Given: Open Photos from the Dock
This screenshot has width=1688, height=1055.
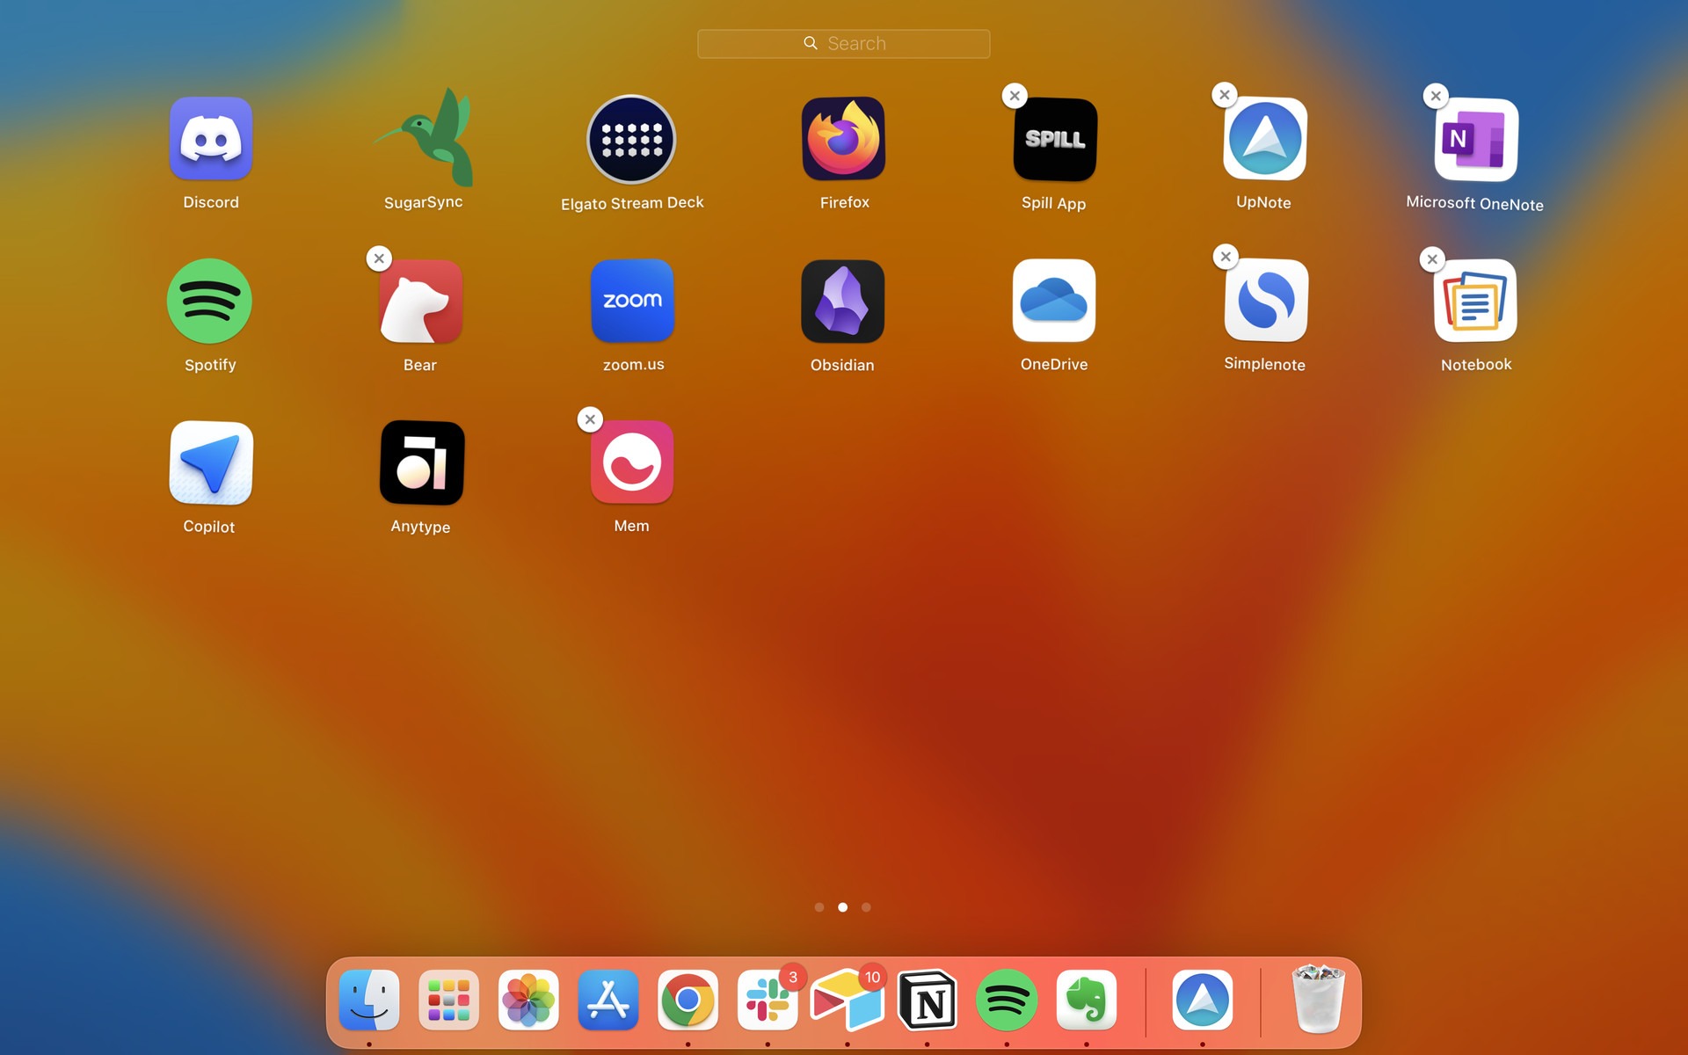Looking at the screenshot, I should pos(528,1000).
